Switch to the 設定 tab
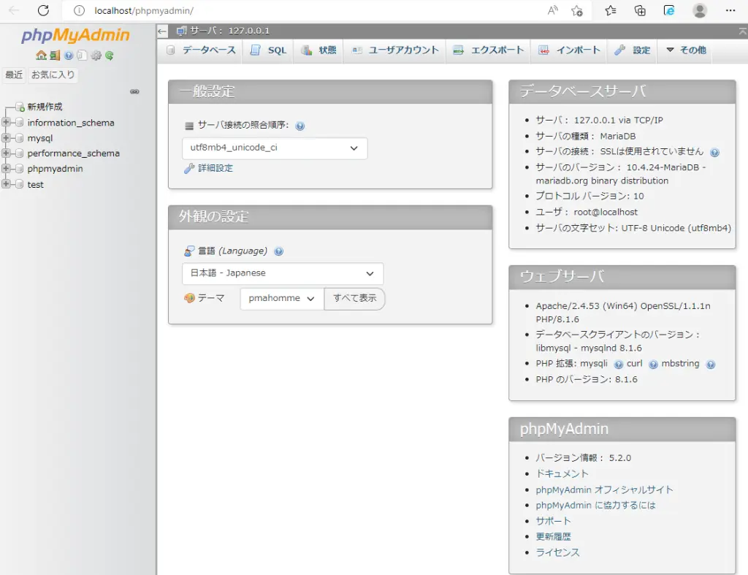The width and height of the screenshot is (748, 575). pos(633,50)
